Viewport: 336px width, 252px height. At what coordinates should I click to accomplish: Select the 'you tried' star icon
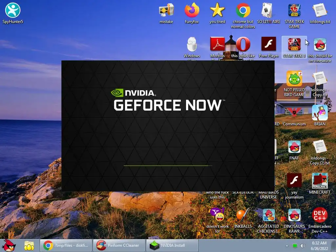click(x=217, y=13)
